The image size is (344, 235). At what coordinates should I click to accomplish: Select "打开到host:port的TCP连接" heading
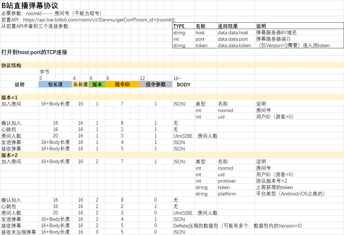(x=34, y=52)
